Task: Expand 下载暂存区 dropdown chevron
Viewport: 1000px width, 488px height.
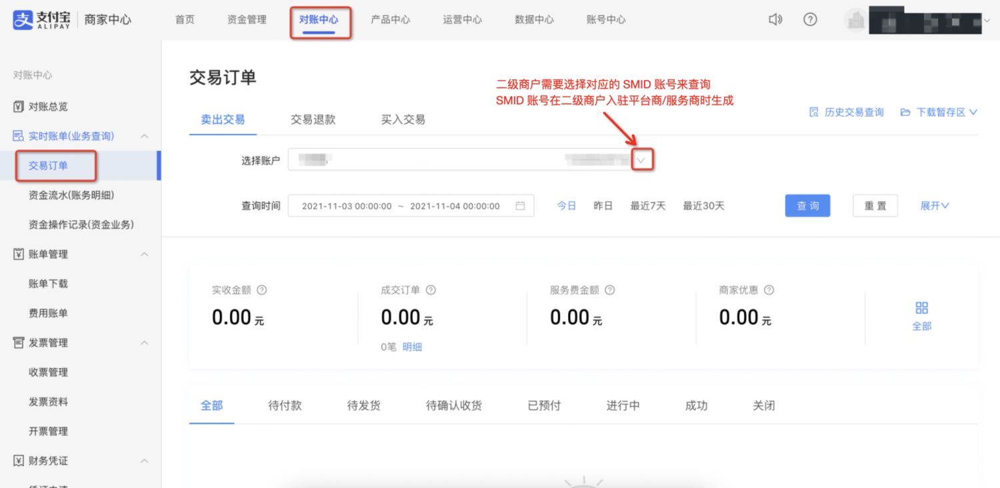Action: [x=973, y=112]
